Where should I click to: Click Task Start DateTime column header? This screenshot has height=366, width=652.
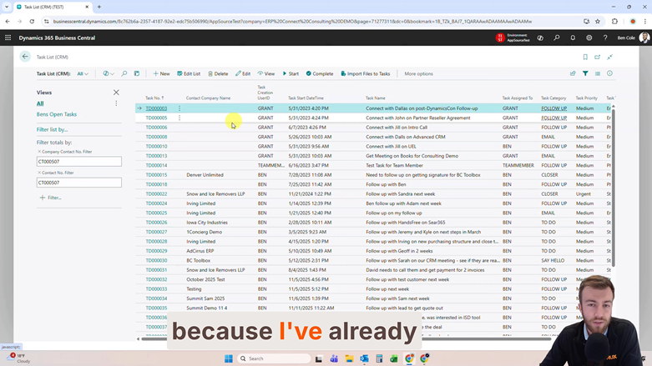tap(306, 98)
